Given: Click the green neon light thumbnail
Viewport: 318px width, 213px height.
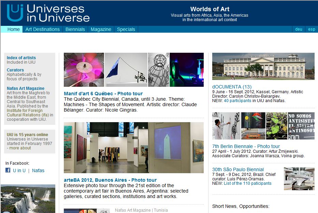Looking at the screenshot, I should pyautogui.click(x=187, y=70).
